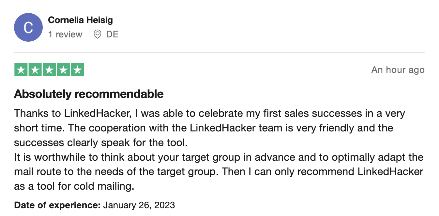
Task: Click the "Date of experience:" label
Action: point(57,205)
